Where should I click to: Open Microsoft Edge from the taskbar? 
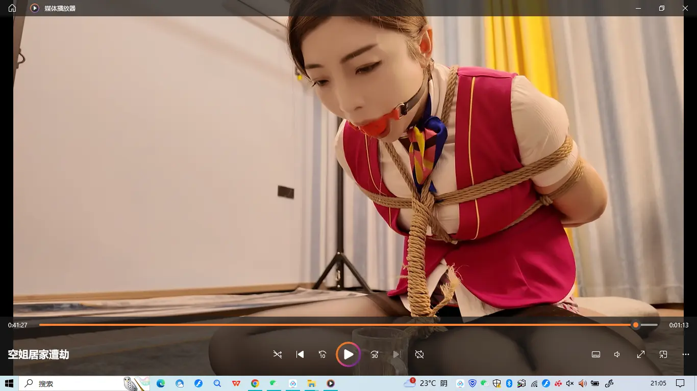[x=161, y=383]
